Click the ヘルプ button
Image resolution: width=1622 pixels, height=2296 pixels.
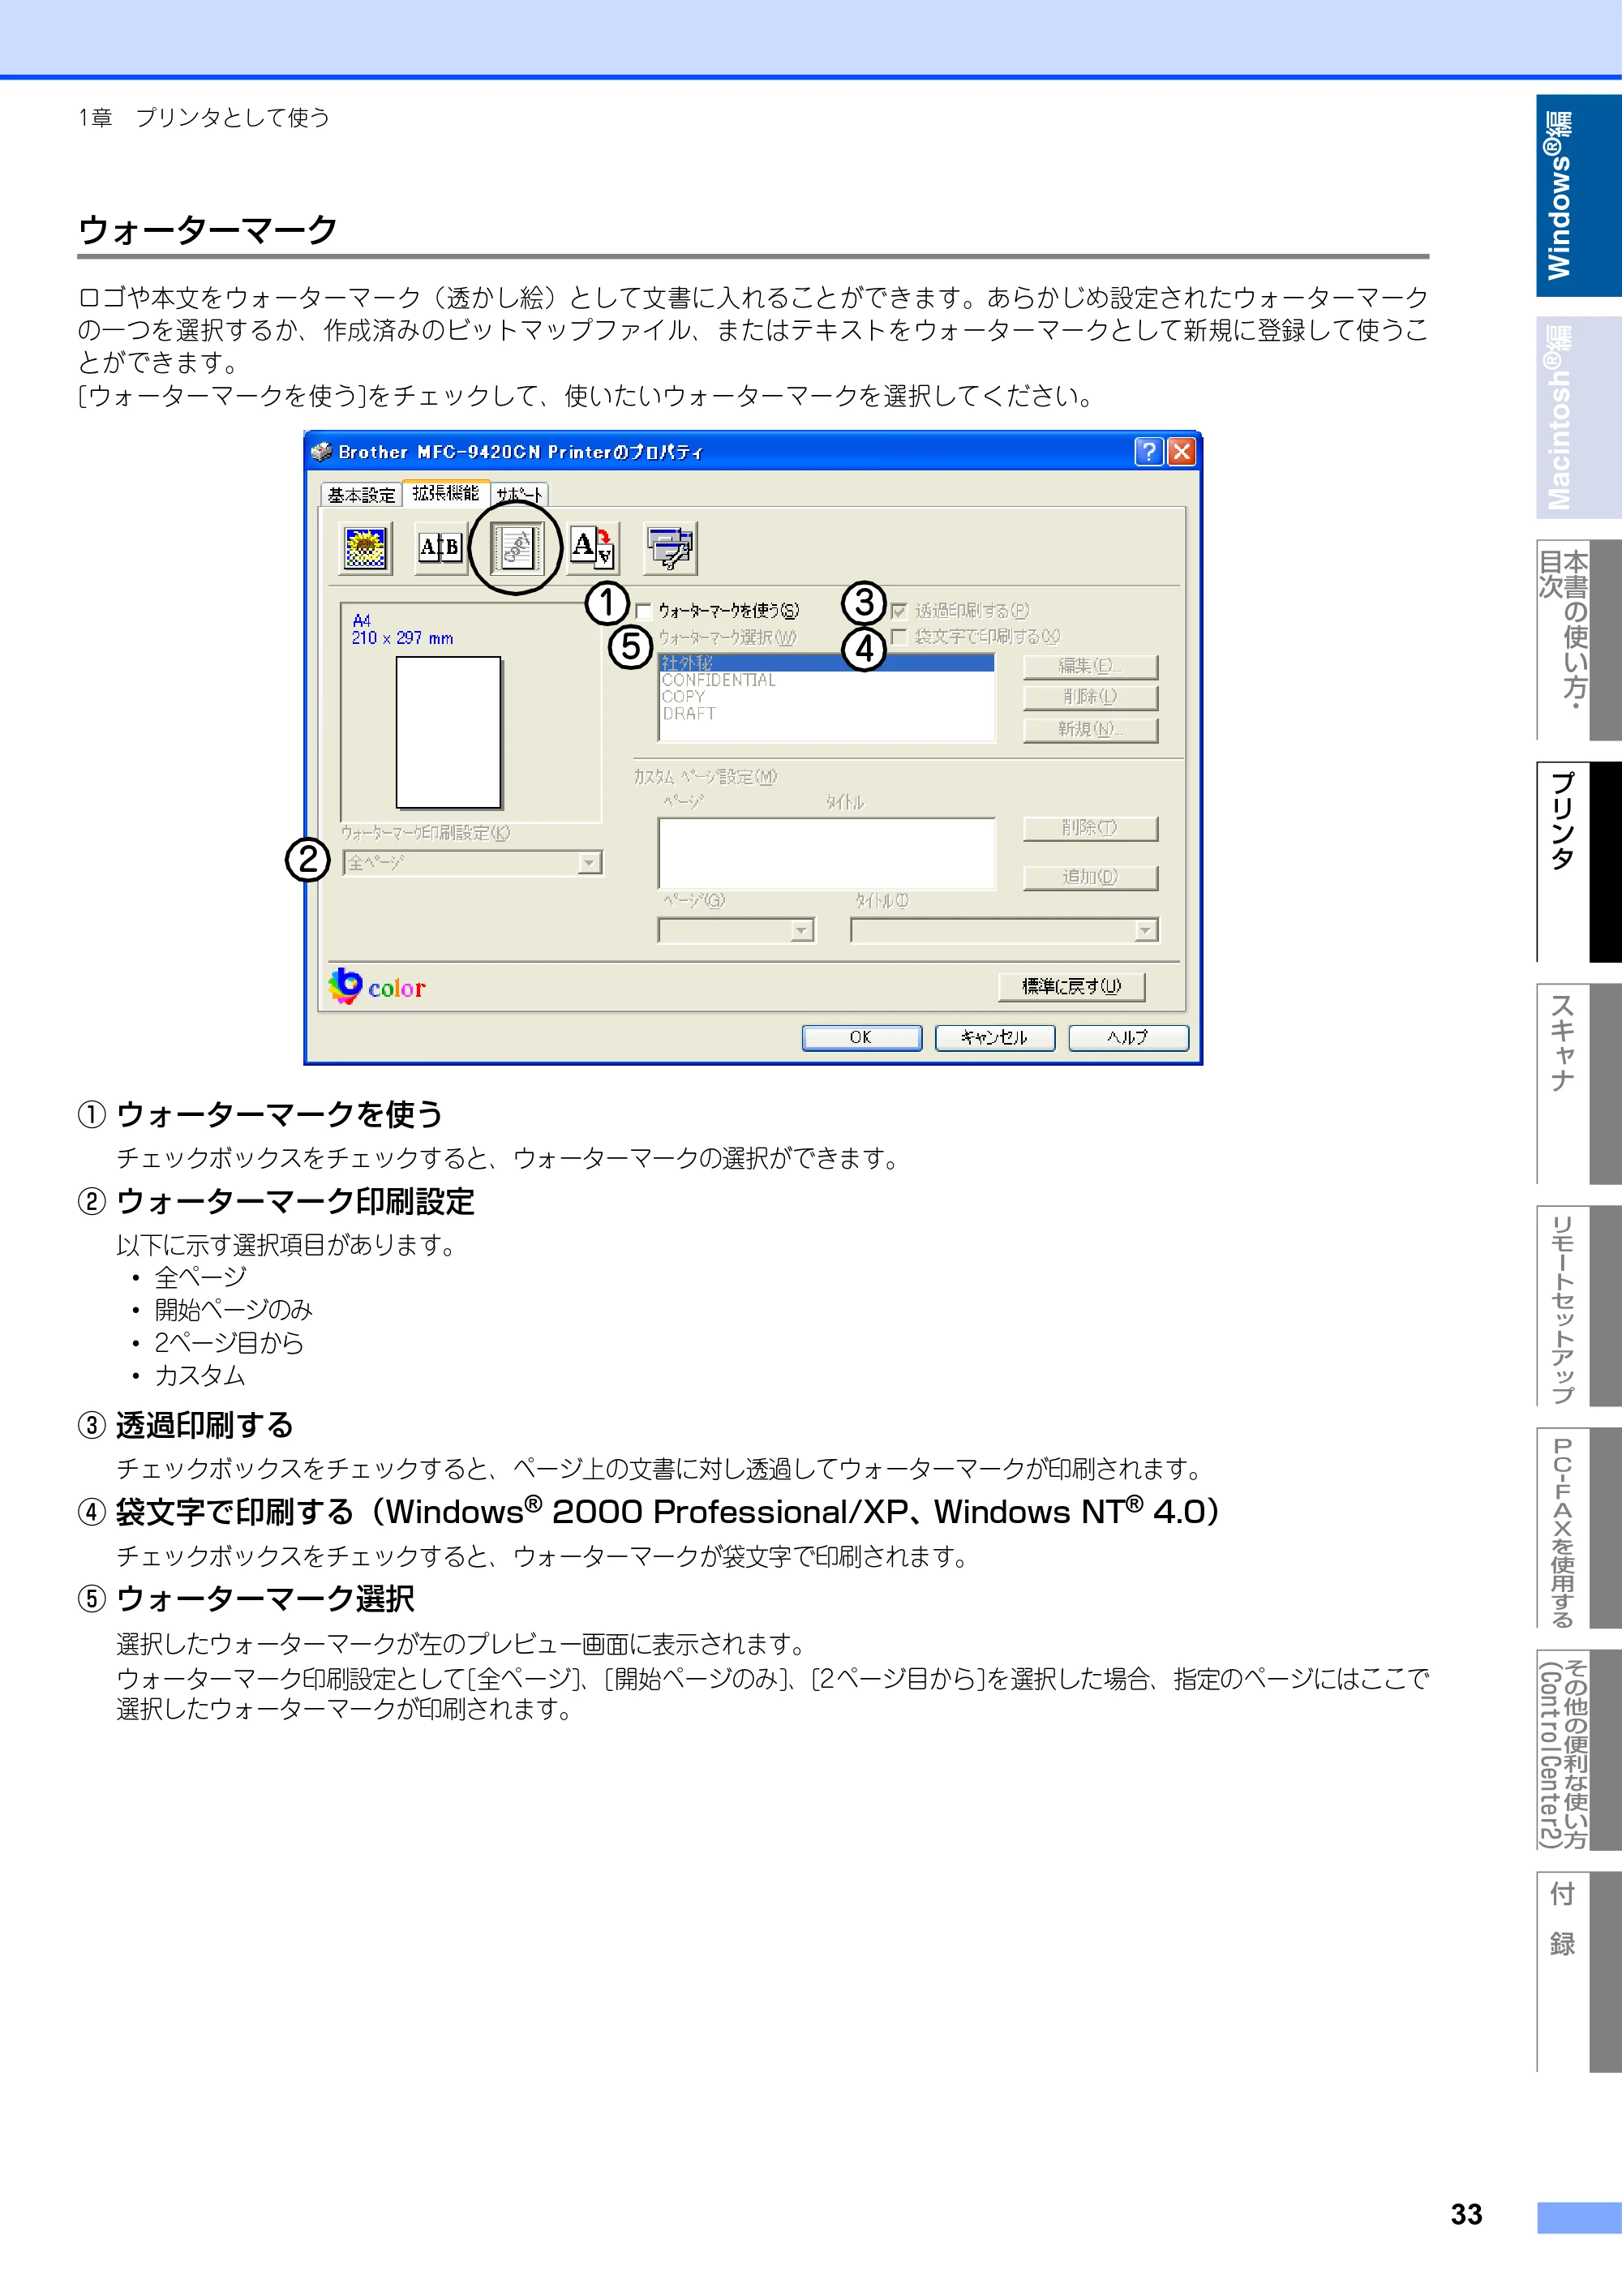[1128, 1038]
